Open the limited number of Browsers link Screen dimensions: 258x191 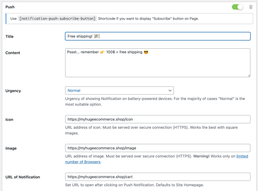pos(242,156)
